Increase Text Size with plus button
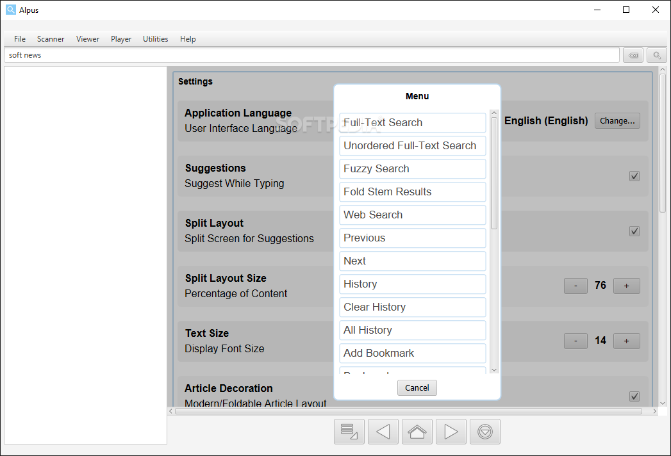Screen dimensions: 671x456 click(627, 341)
